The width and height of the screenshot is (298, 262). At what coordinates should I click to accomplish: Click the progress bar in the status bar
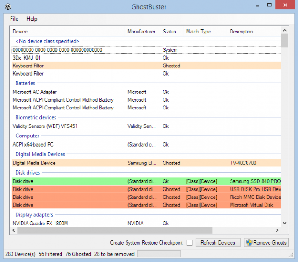159,254
